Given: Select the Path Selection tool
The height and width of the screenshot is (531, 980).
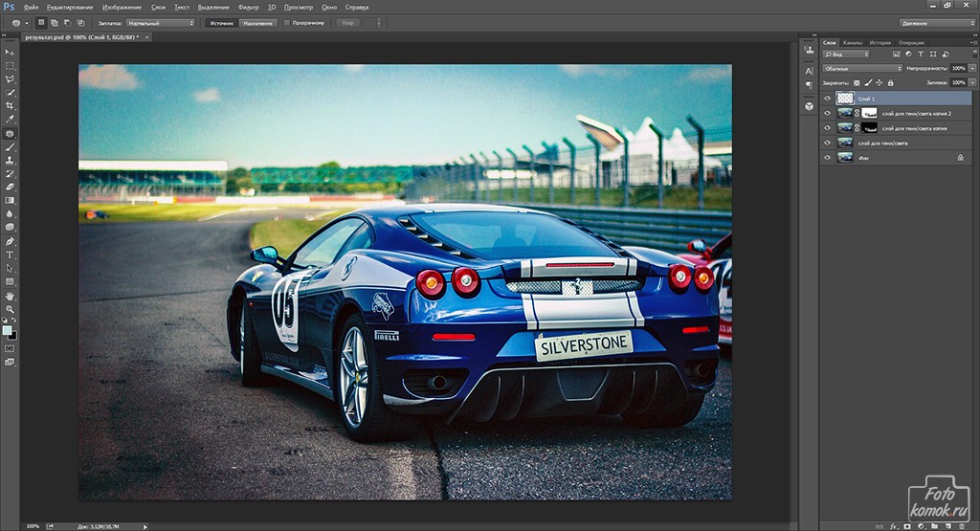Looking at the screenshot, I should coord(10,268).
